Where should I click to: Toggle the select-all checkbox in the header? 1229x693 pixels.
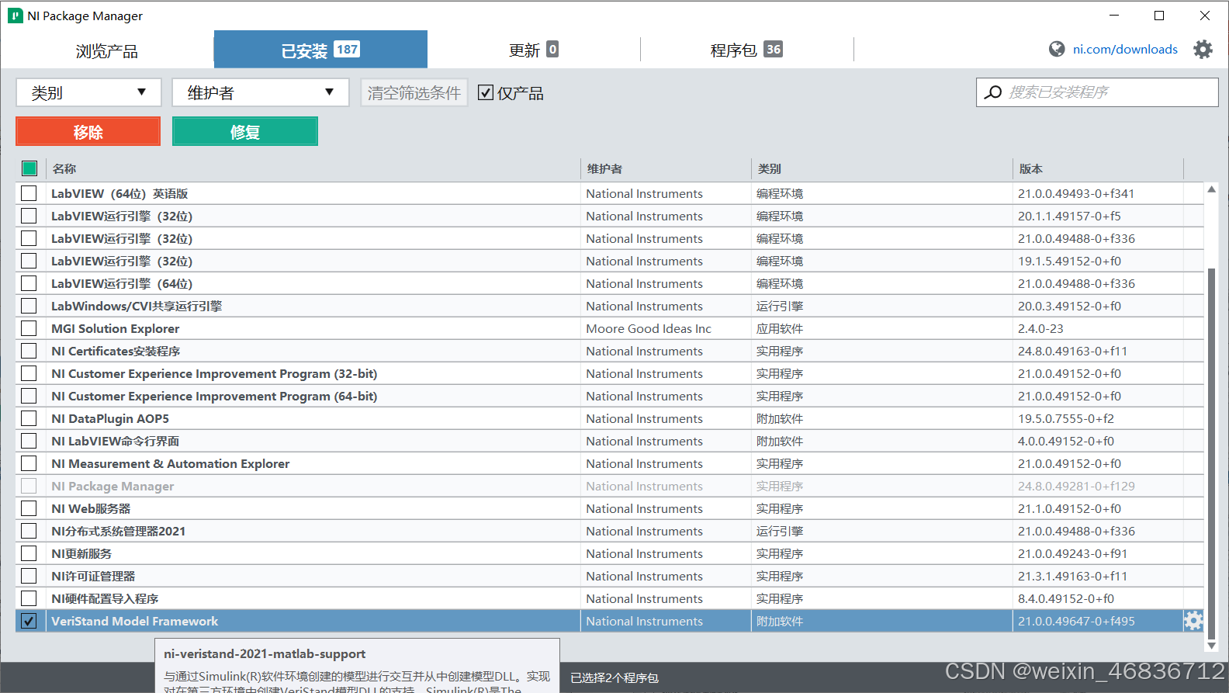point(29,168)
